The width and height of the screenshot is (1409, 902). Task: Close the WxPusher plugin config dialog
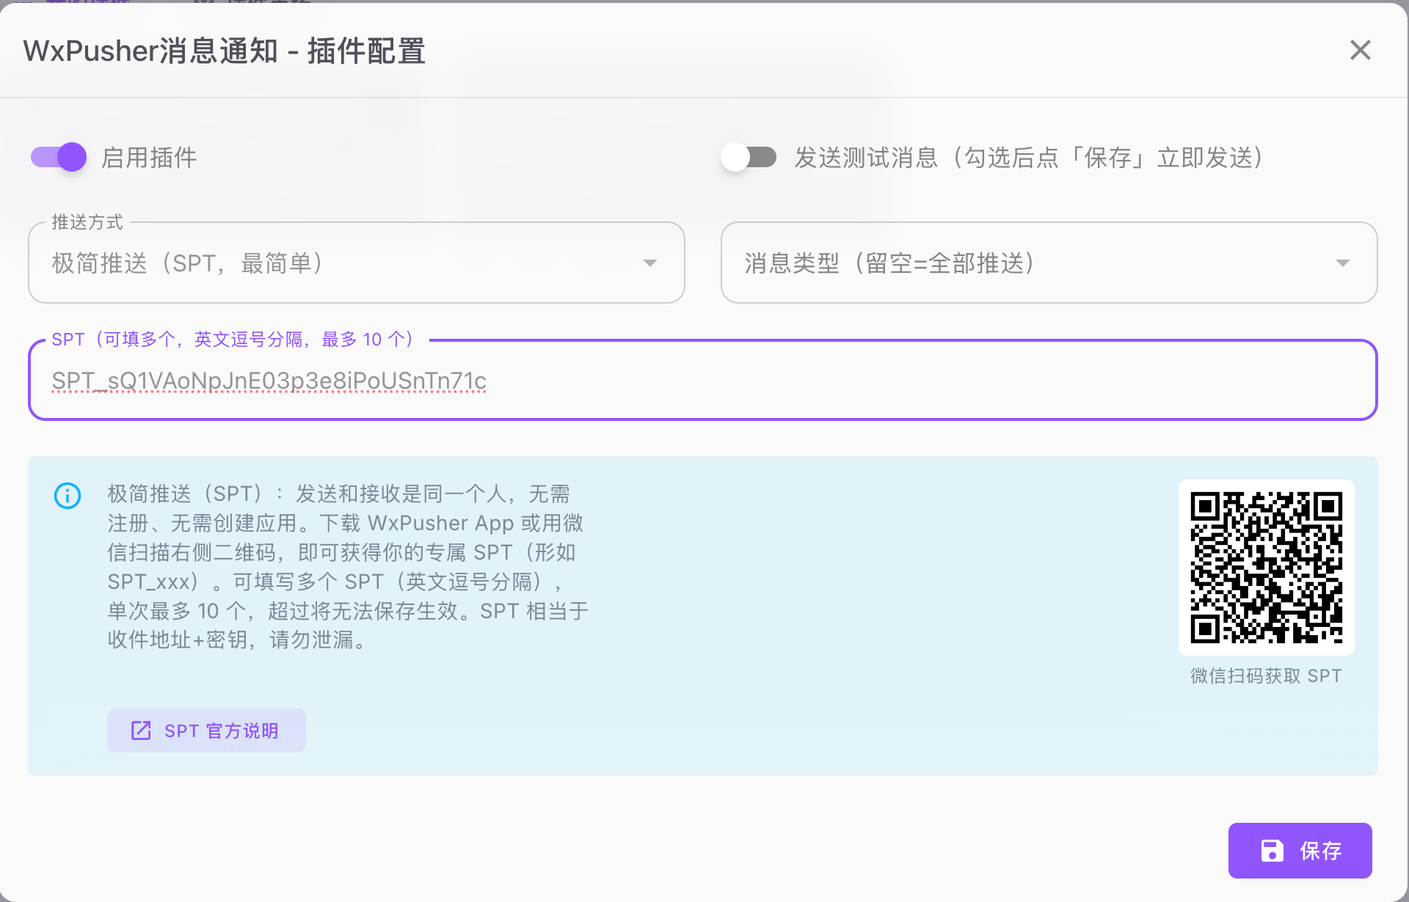[1360, 50]
